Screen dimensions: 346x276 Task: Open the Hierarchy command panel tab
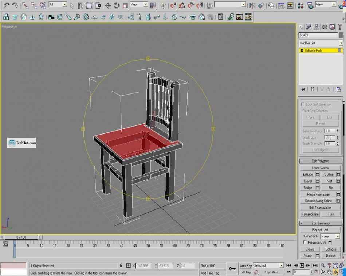click(316, 27)
